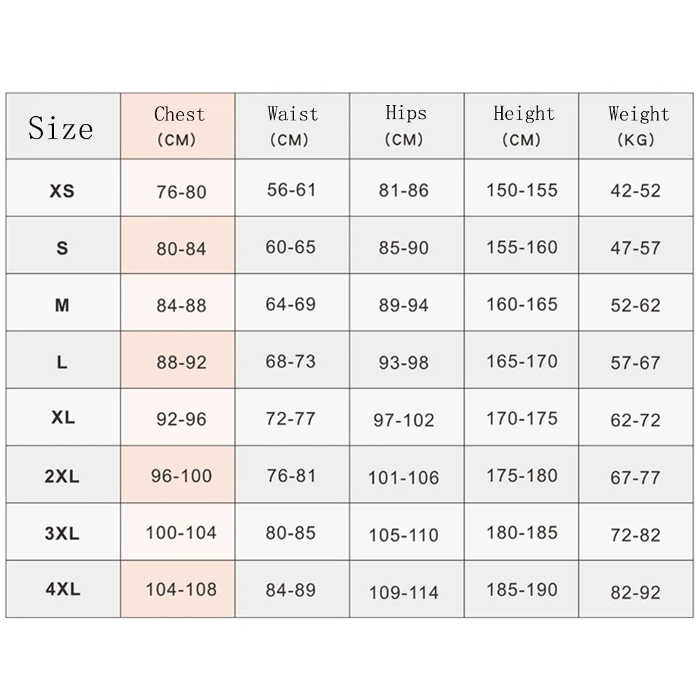Click the Waist (CM) header cell
700x700 pixels.
(x=292, y=126)
